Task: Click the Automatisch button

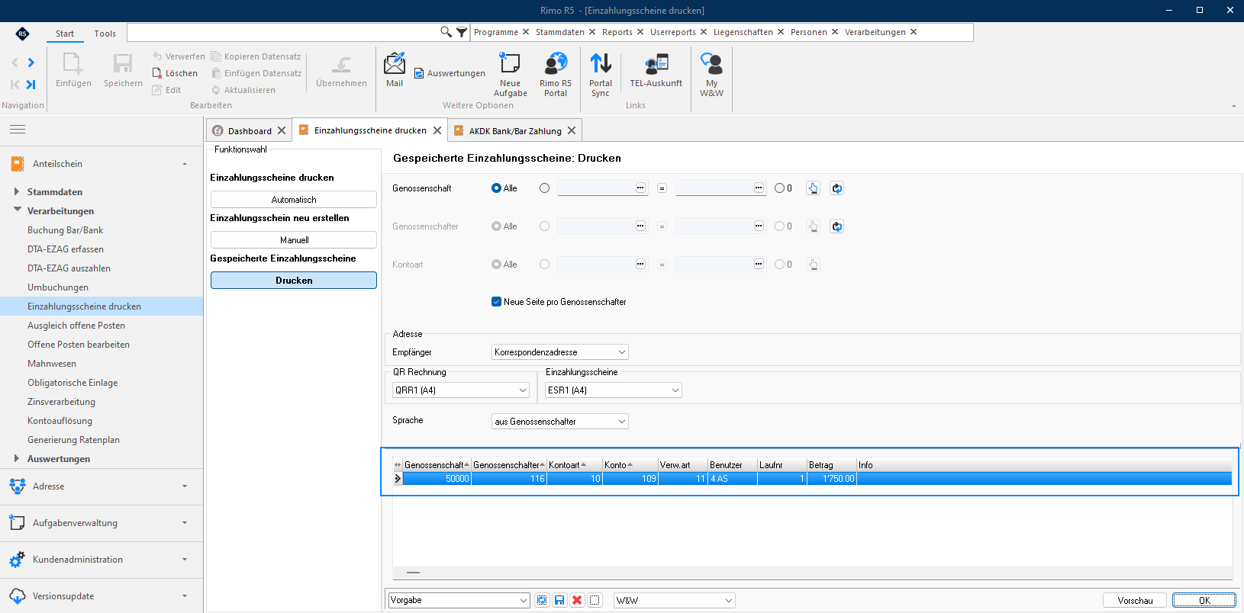Action: click(294, 200)
